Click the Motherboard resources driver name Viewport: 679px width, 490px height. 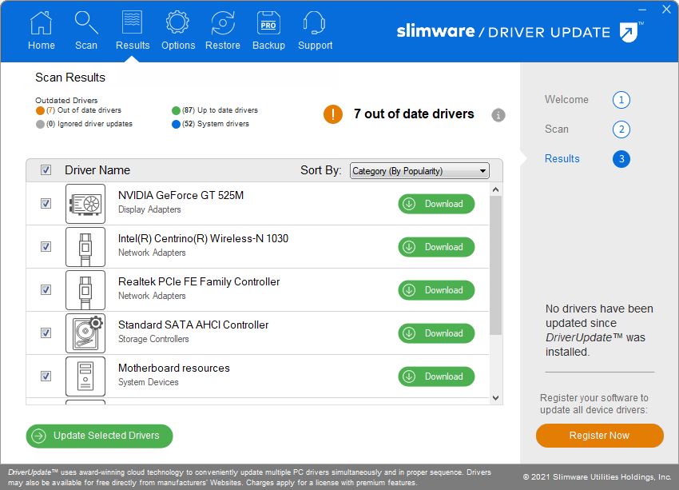point(173,368)
